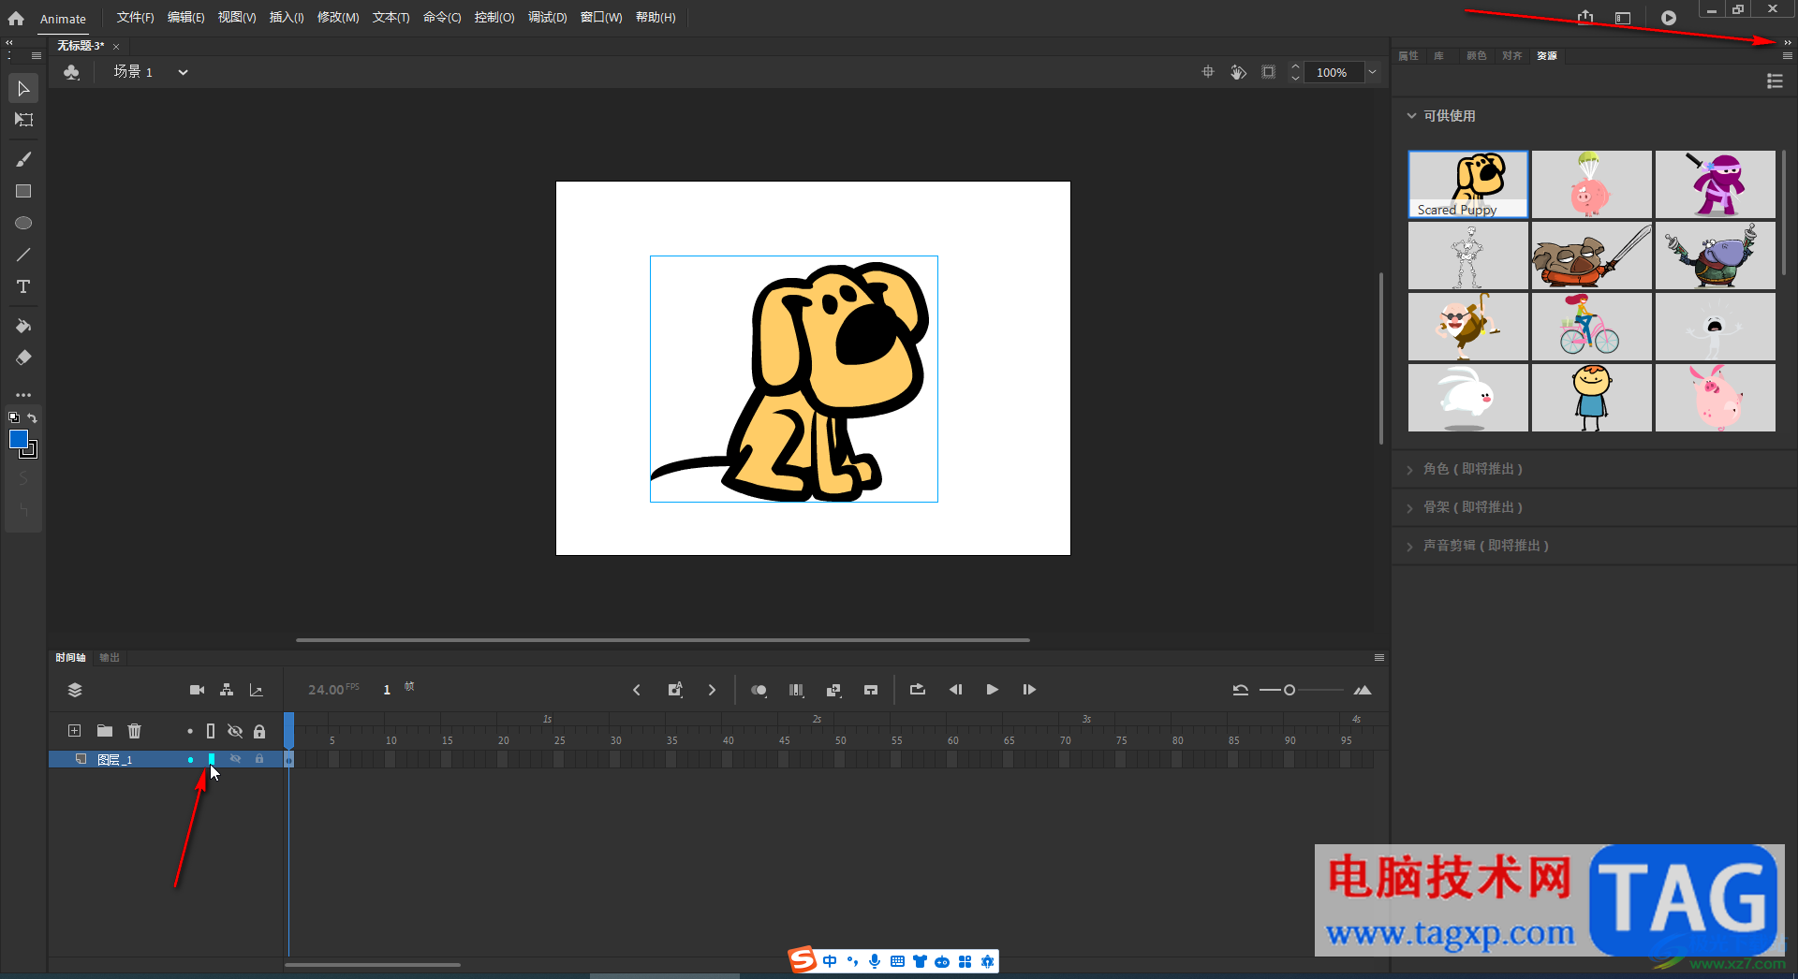1798x979 pixels.
Task: Expand the 声音剪辑 (即将推出) section
Action: (x=1410, y=547)
